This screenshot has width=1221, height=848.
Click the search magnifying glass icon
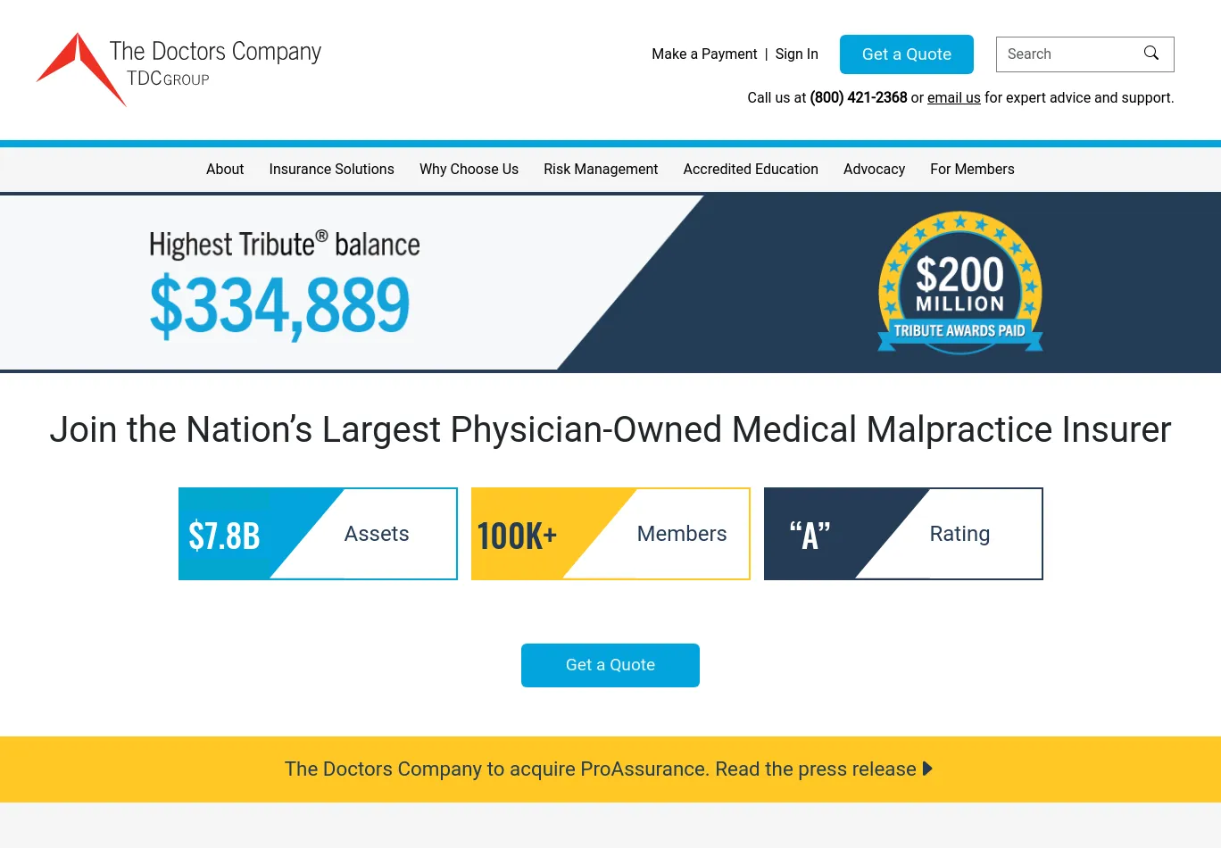click(1151, 54)
